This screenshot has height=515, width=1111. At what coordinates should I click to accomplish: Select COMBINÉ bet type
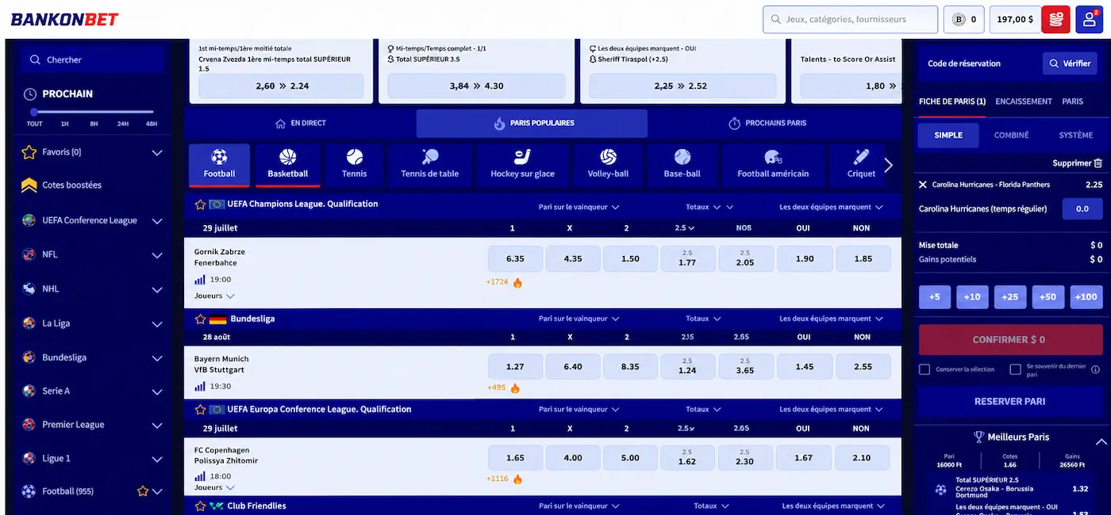(x=1012, y=135)
